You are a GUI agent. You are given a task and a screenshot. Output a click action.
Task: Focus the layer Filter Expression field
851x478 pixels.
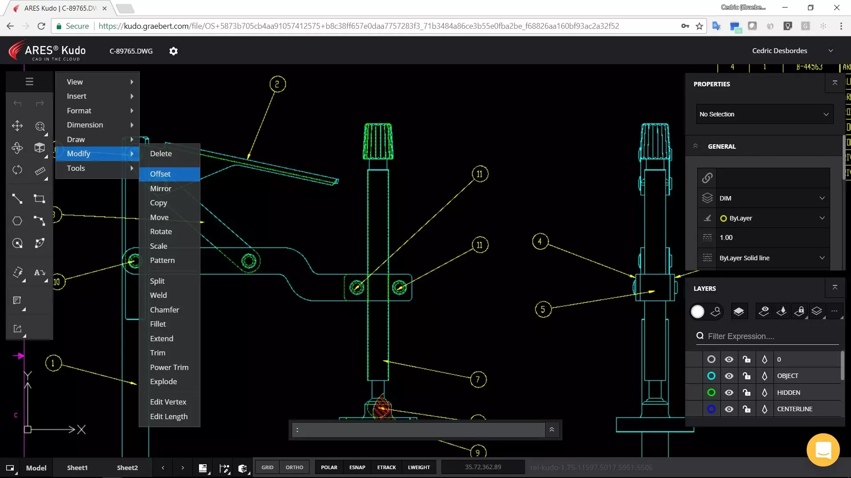pyautogui.click(x=768, y=336)
